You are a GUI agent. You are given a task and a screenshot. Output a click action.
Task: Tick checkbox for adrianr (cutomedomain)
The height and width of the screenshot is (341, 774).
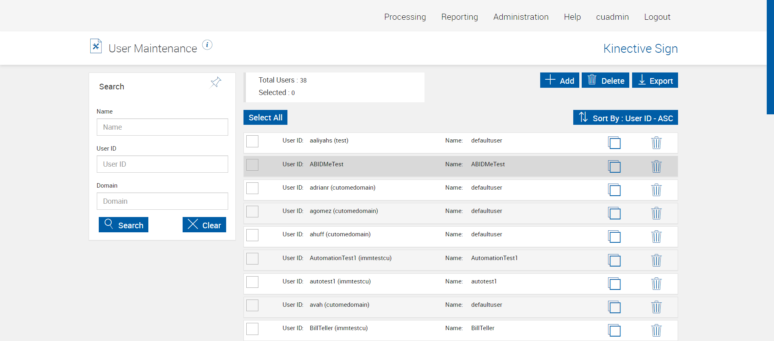[252, 188]
